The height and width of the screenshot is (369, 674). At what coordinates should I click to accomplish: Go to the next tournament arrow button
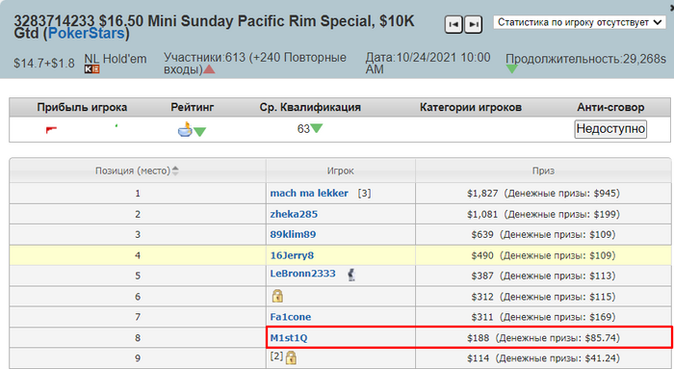[x=474, y=24]
